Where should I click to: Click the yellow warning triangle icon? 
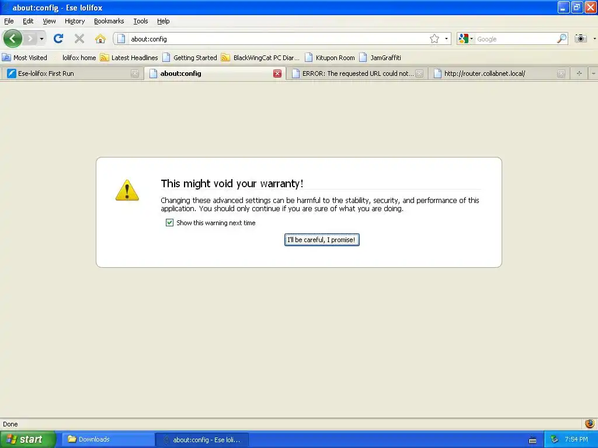click(127, 190)
